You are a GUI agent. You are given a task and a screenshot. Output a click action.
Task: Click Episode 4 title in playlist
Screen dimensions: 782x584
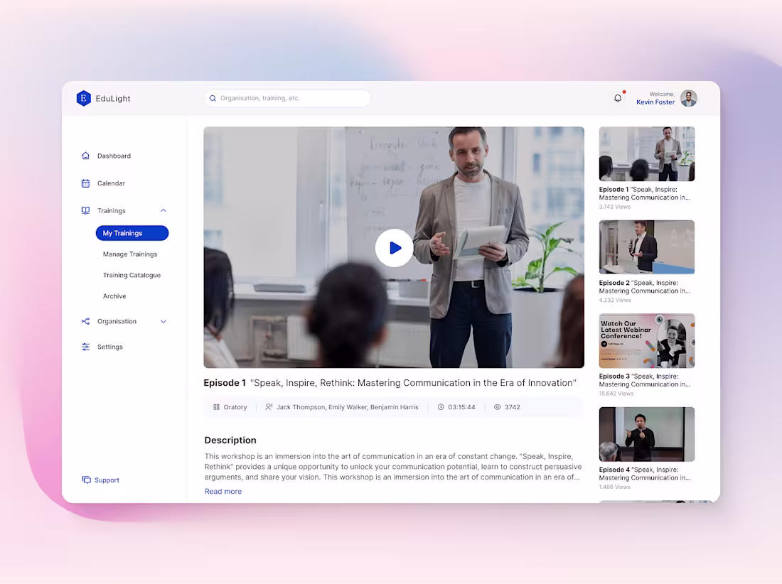[644, 473]
